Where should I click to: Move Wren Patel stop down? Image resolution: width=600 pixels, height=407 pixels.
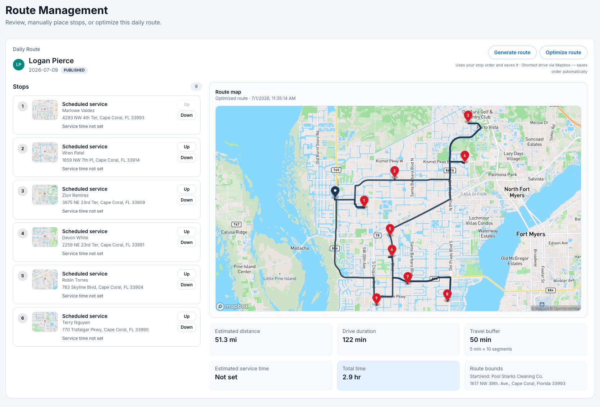coord(187,158)
